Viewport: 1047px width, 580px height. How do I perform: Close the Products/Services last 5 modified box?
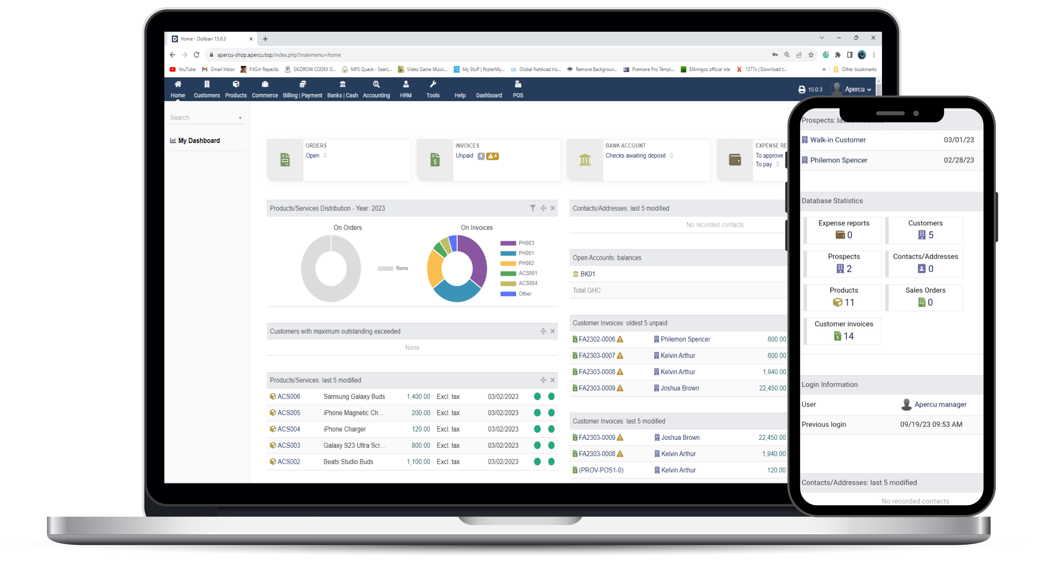pyautogui.click(x=553, y=380)
